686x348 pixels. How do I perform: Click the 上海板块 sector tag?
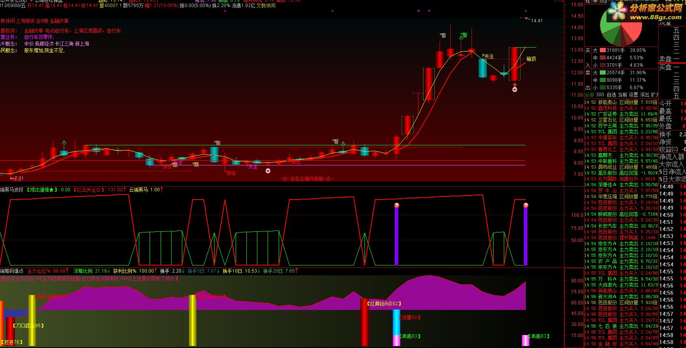coord(26,21)
